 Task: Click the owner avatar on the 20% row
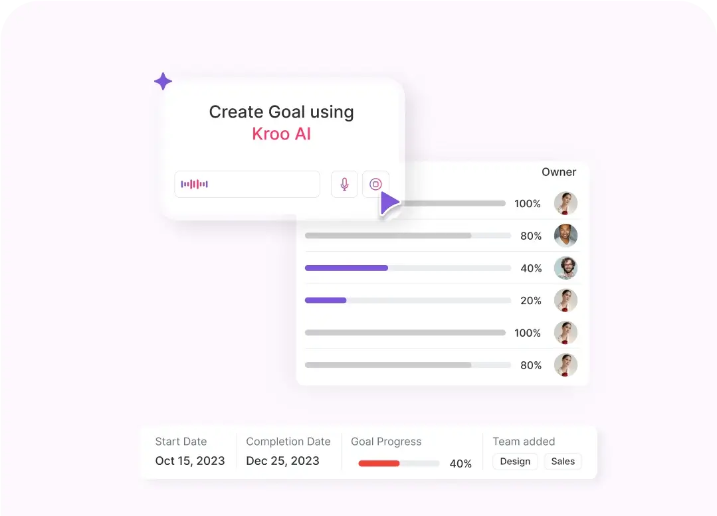565,301
